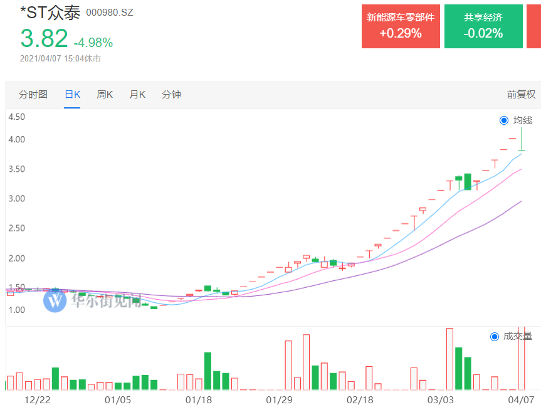Click the 1.00 price axis label
Viewport: 541px width, 407px height.
pos(16,310)
